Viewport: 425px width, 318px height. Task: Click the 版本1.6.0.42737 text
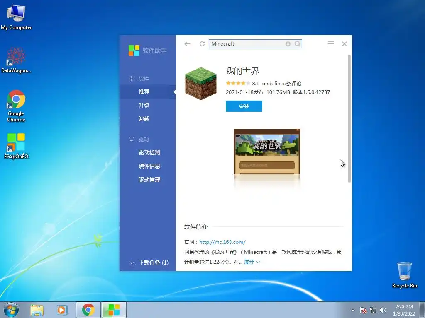click(x=311, y=92)
